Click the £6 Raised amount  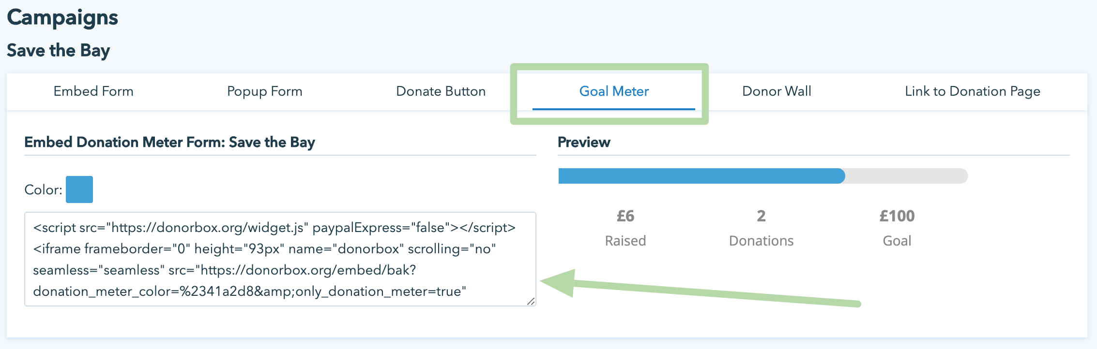[625, 216]
